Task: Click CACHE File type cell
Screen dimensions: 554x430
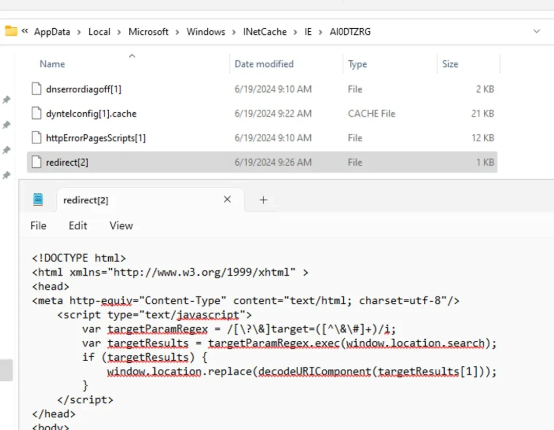Action: 371,113
